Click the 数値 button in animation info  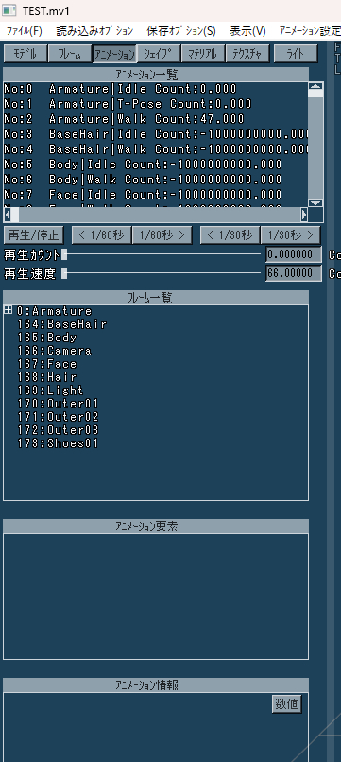(x=286, y=704)
